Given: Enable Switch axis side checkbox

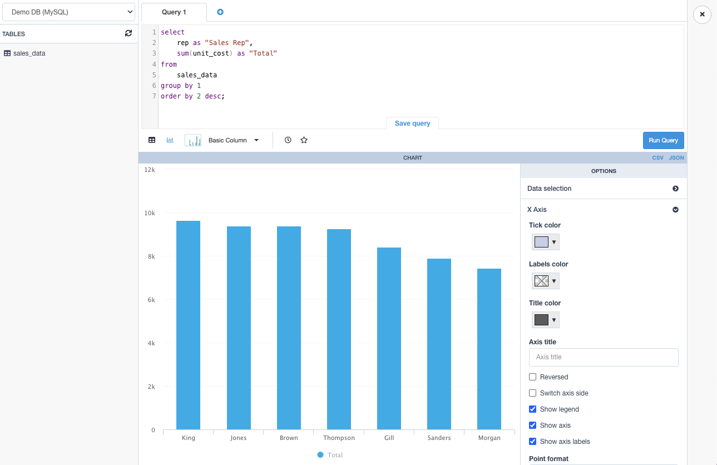Looking at the screenshot, I should coord(533,393).
